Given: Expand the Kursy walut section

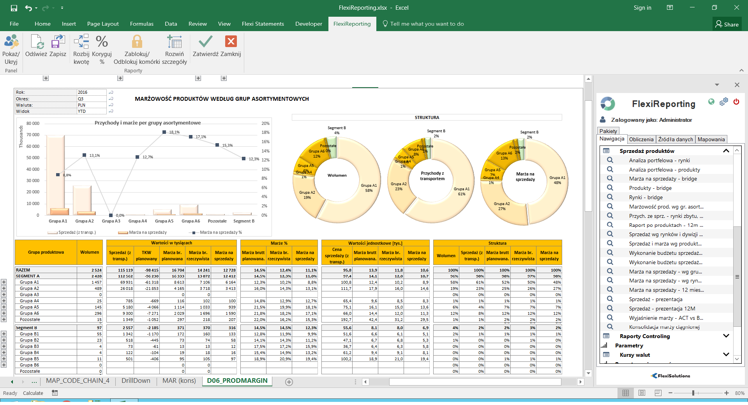Looking at the screenshot, I should click(x=726, y=355).
